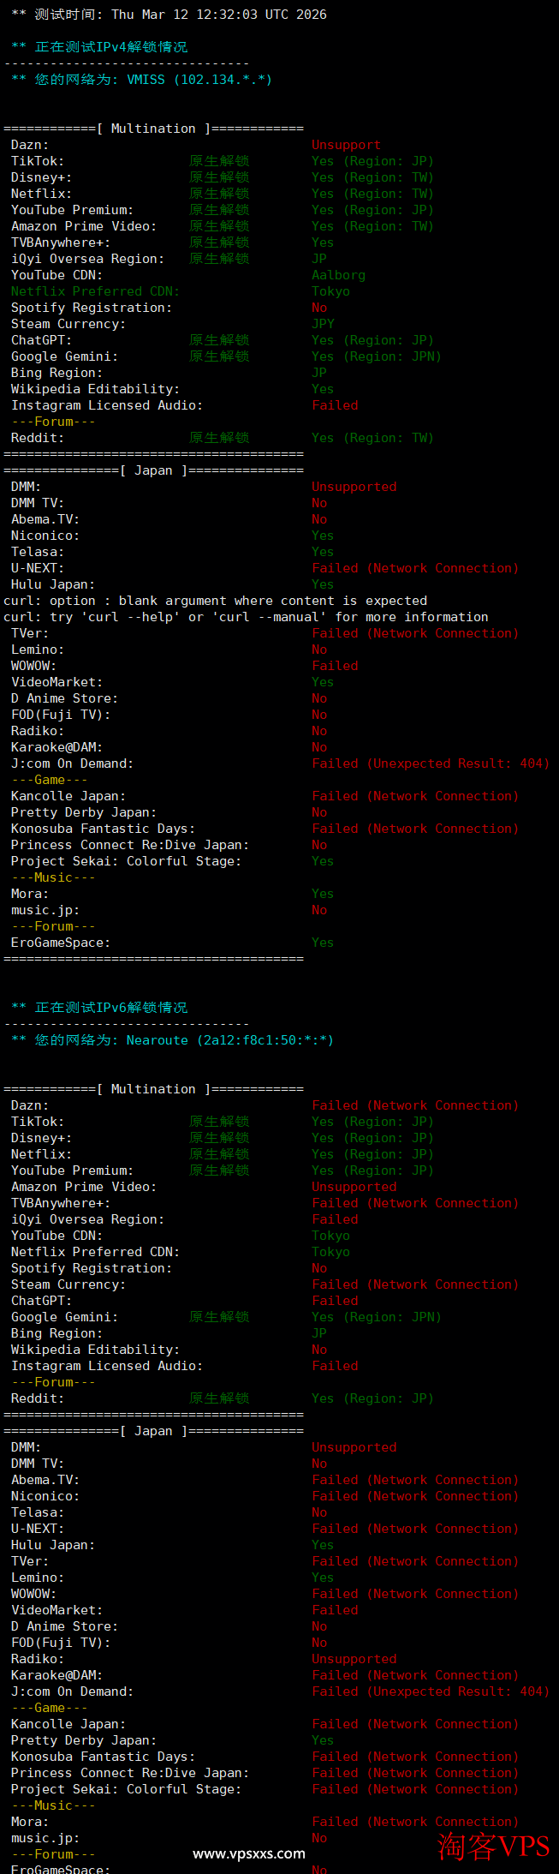Click the Yes result beside VideoMarket
The width and height of the screenshot is (559, 1874).
[x=323, y=682]
